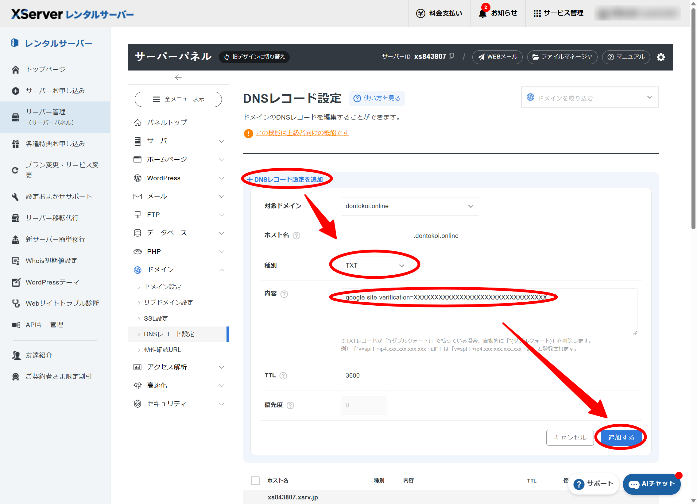The width and height of the screenshot is (697, 504).
Task: Select DNSレコード設定 submenu item
Action: pos(178,334)
